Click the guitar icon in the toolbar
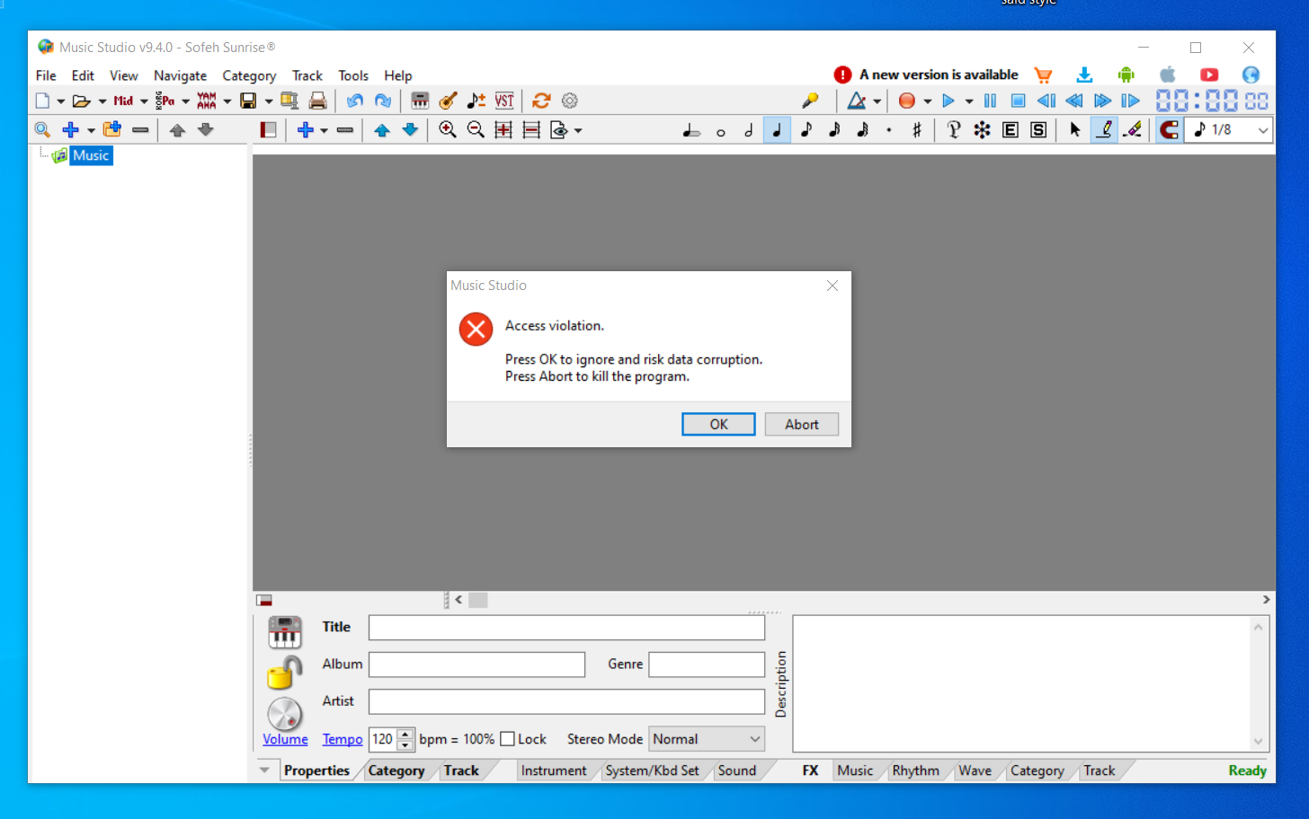The image size is (1309, 819). [448, 101]
